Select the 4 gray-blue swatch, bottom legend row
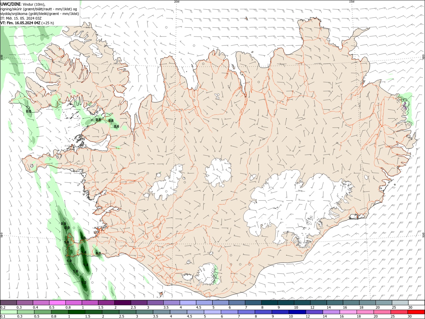This screenshot has width=425, height=319. click(178, 312)
